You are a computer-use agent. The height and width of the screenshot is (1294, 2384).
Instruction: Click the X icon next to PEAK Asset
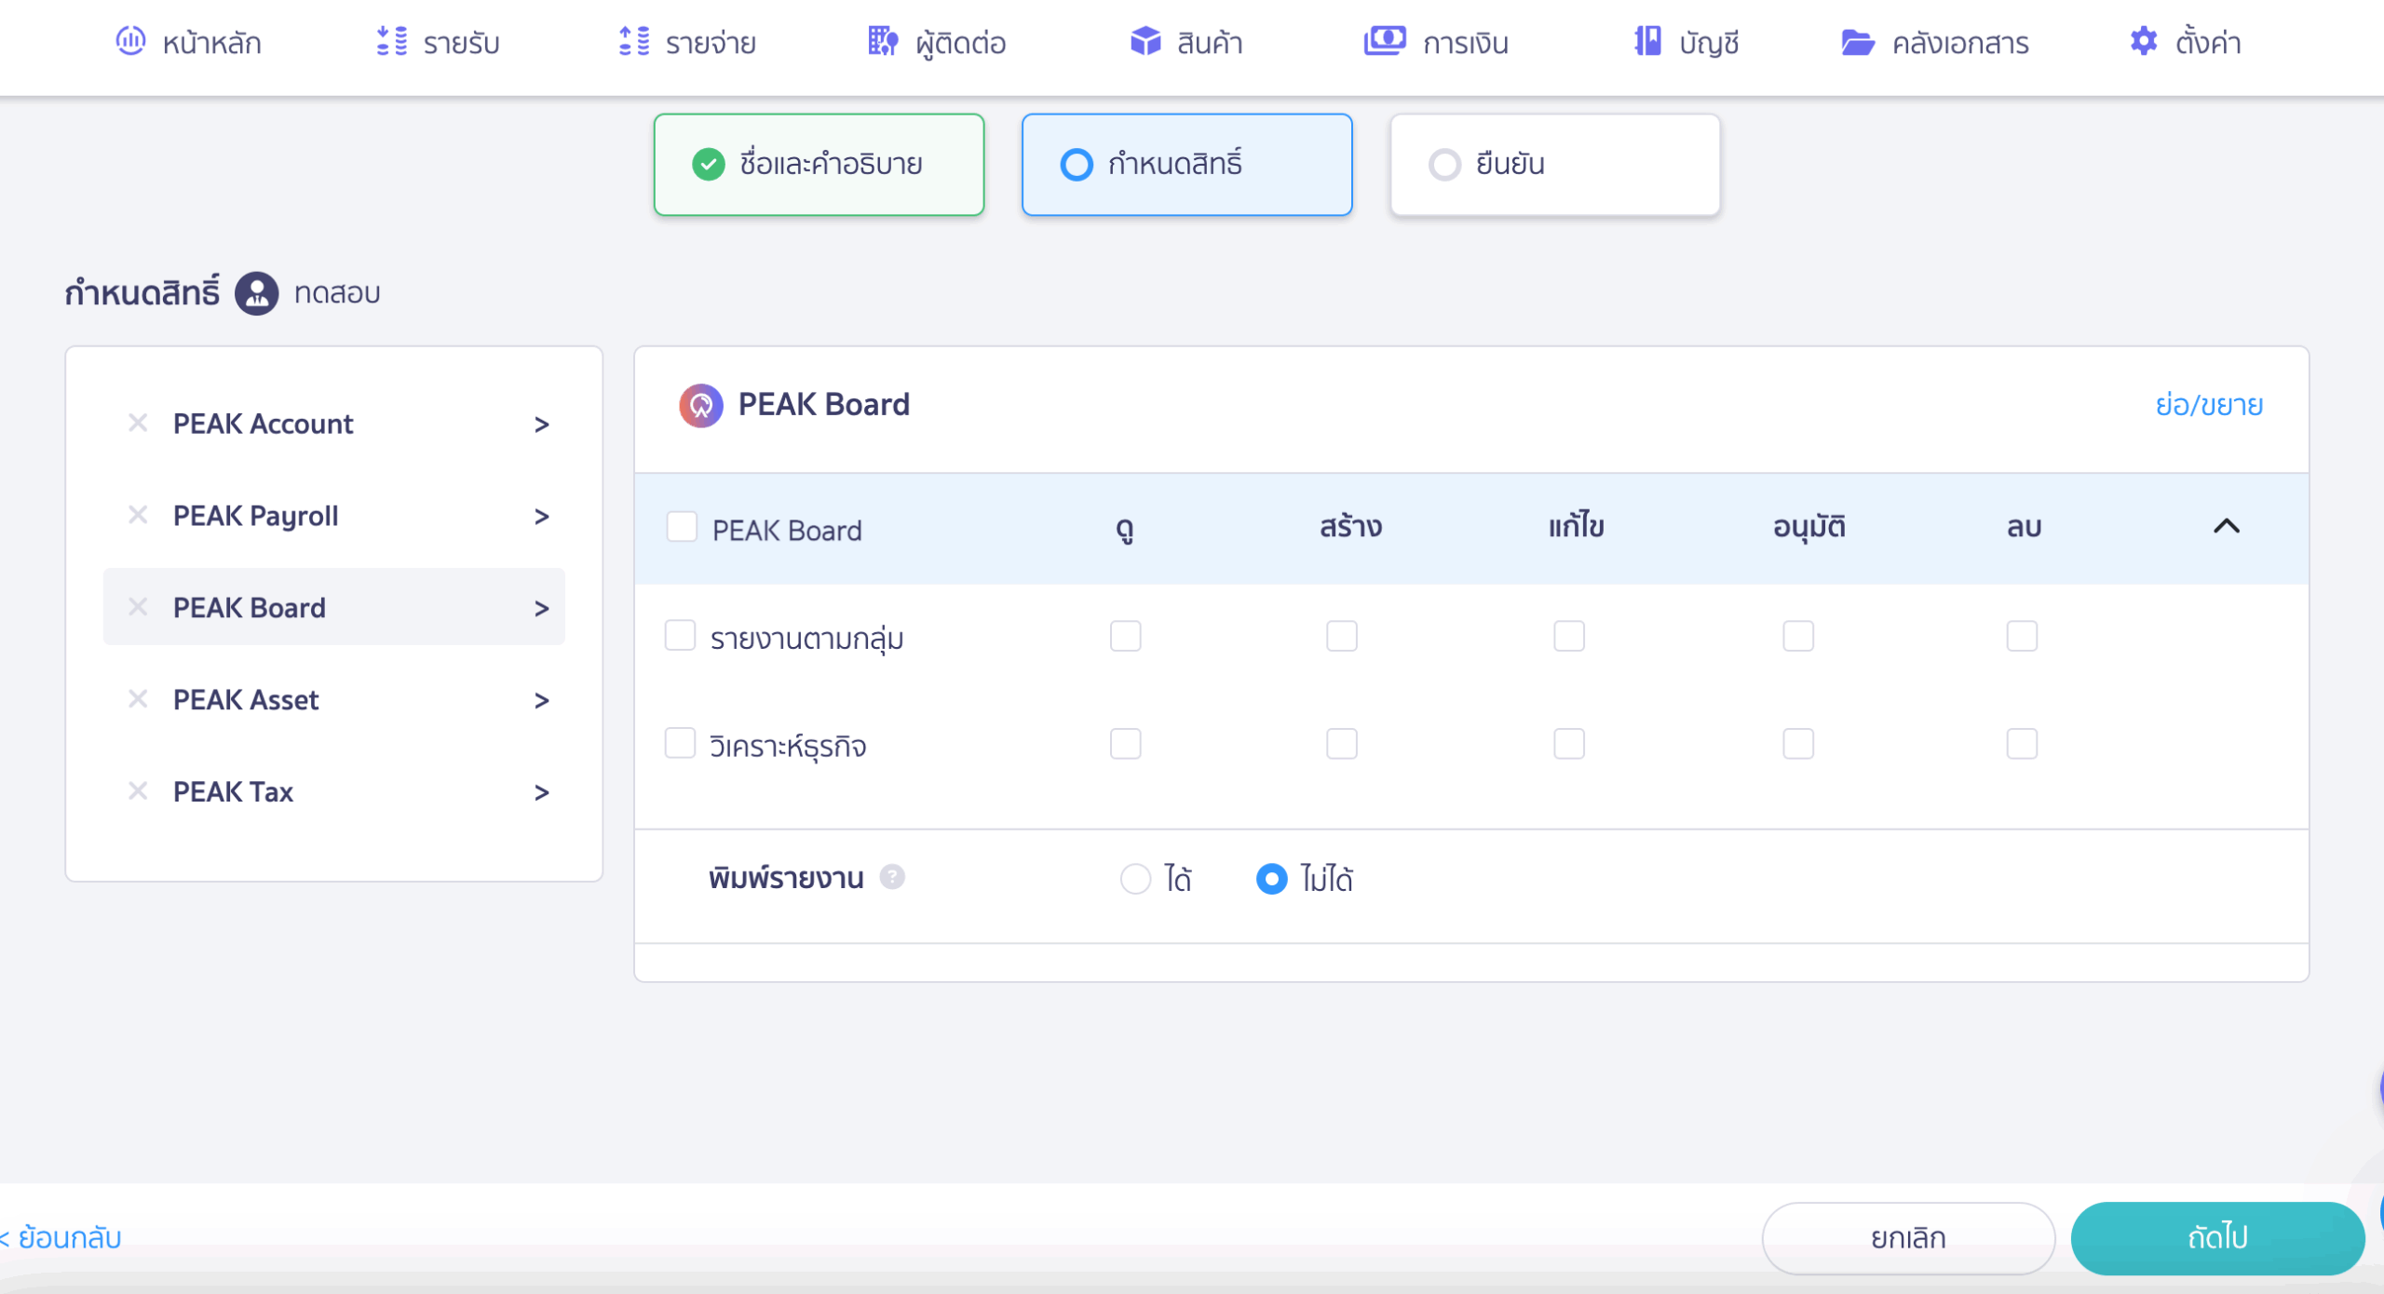[138, 699]
